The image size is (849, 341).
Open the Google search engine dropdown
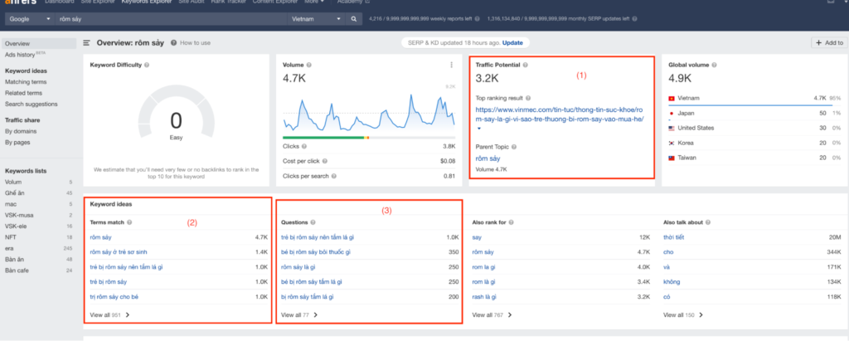click(x=31, y=18)
